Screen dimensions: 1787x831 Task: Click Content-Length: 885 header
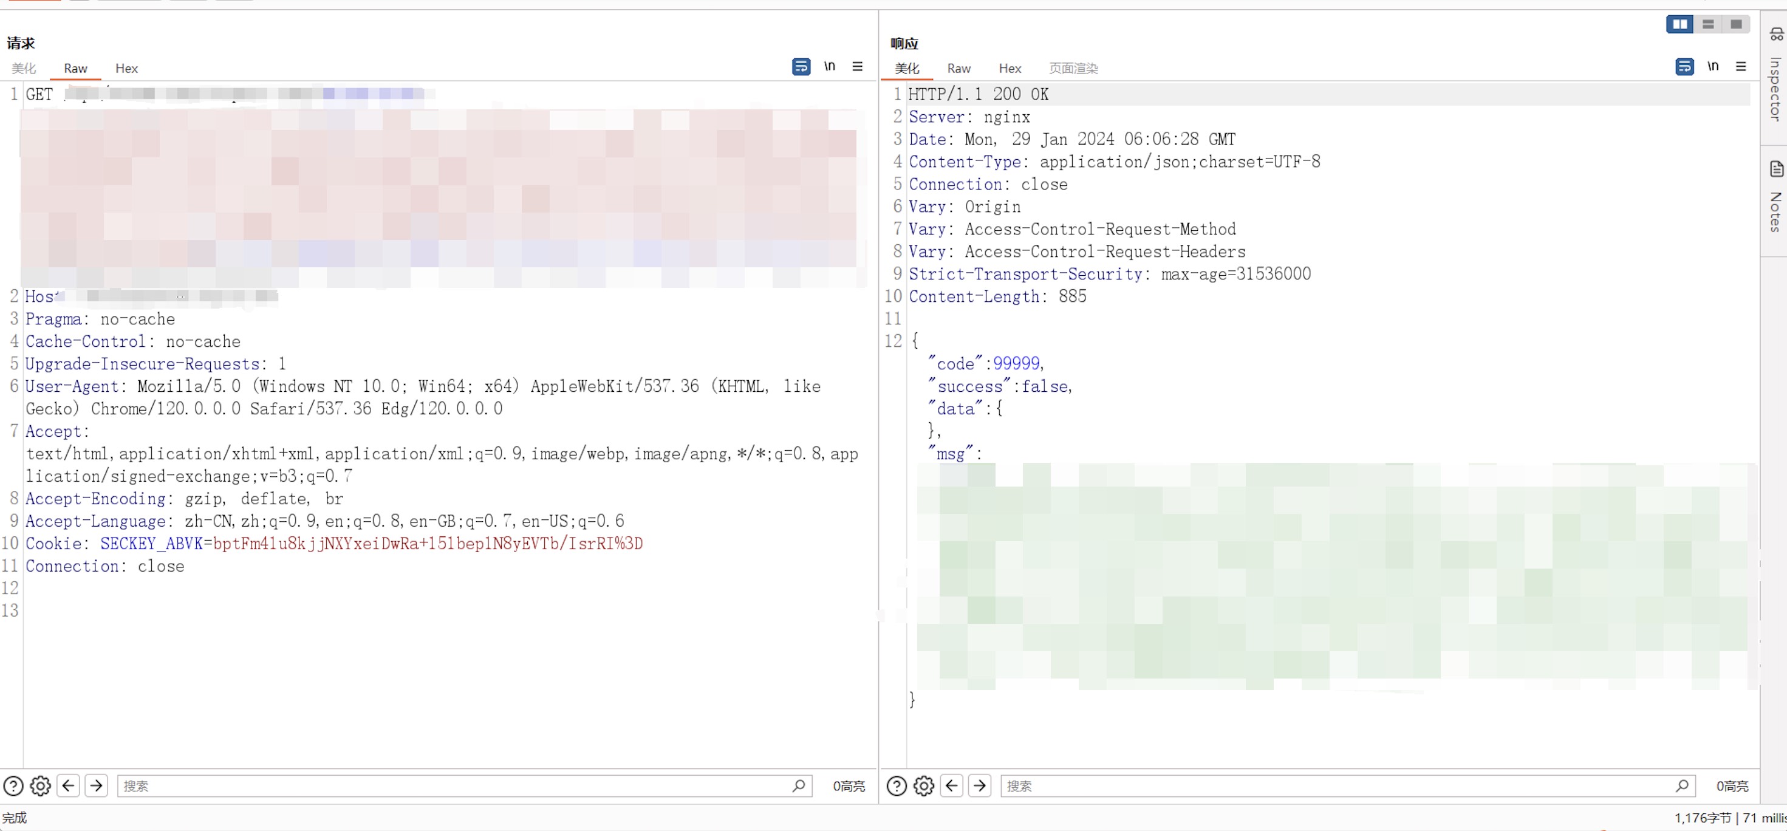click(x=997, y=296)
